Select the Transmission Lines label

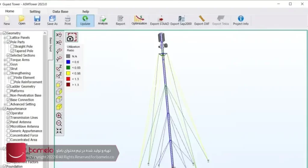(x=24, y=118)
